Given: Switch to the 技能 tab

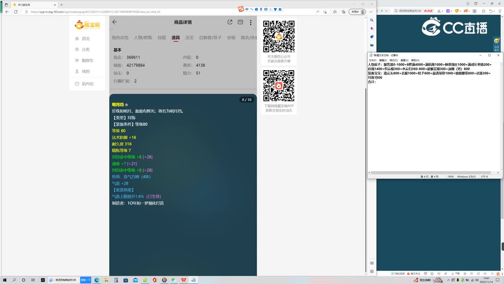Looking at the screenshot, I should 161,37.
